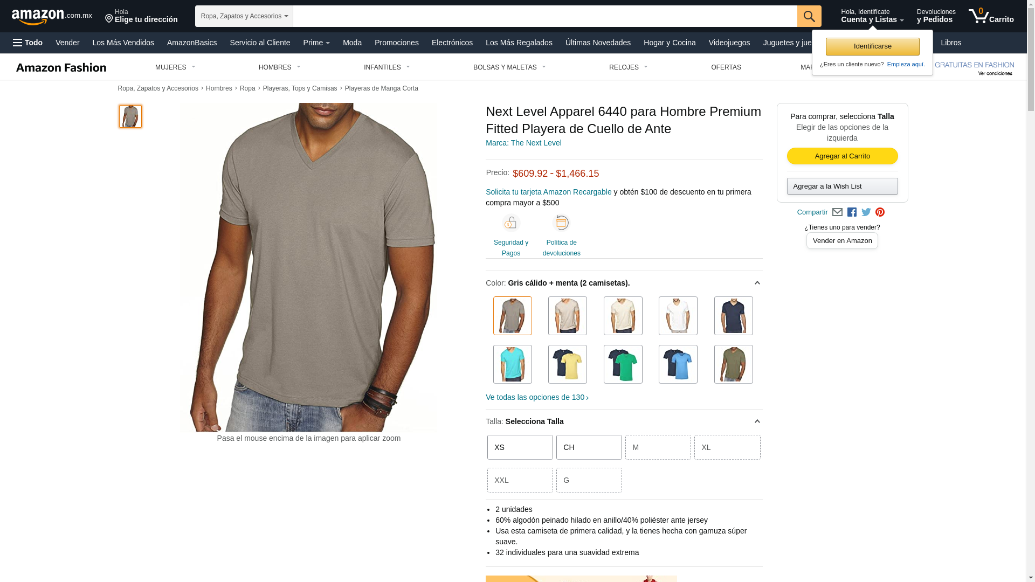Collapse the Talla section chevron
Image resolution: width=1035 pixels, height=582 pixels.
757,421
